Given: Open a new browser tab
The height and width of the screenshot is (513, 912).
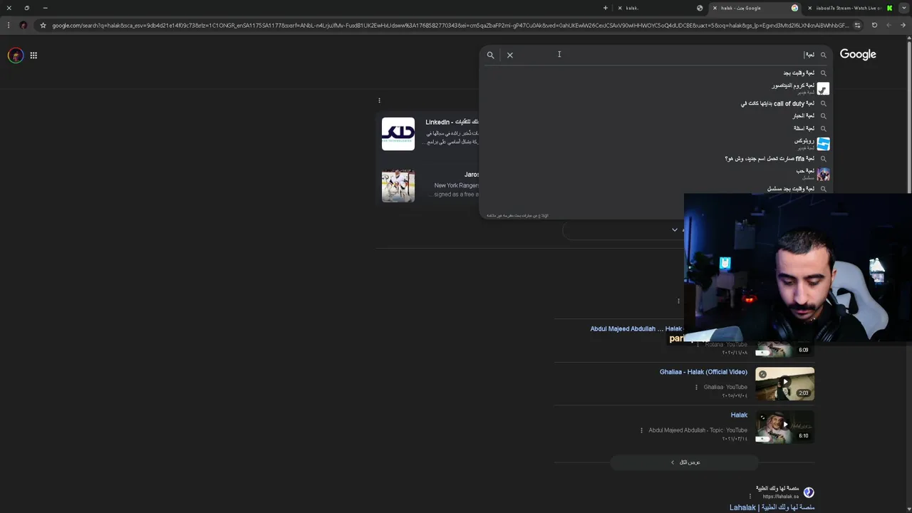Looking at the screenshot, I should tap(606, 8).
